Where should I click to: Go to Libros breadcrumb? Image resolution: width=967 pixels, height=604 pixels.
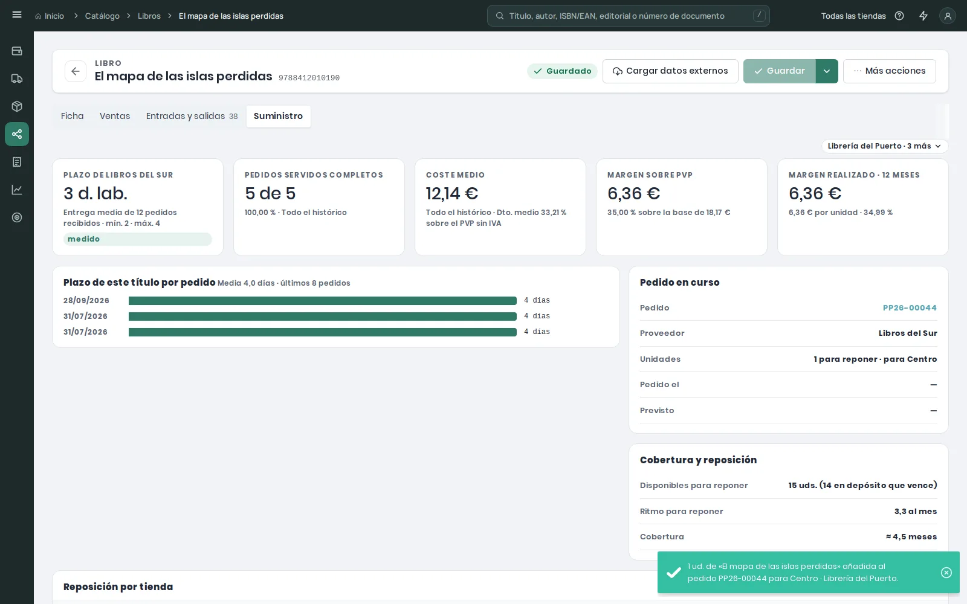coord(149,16)
